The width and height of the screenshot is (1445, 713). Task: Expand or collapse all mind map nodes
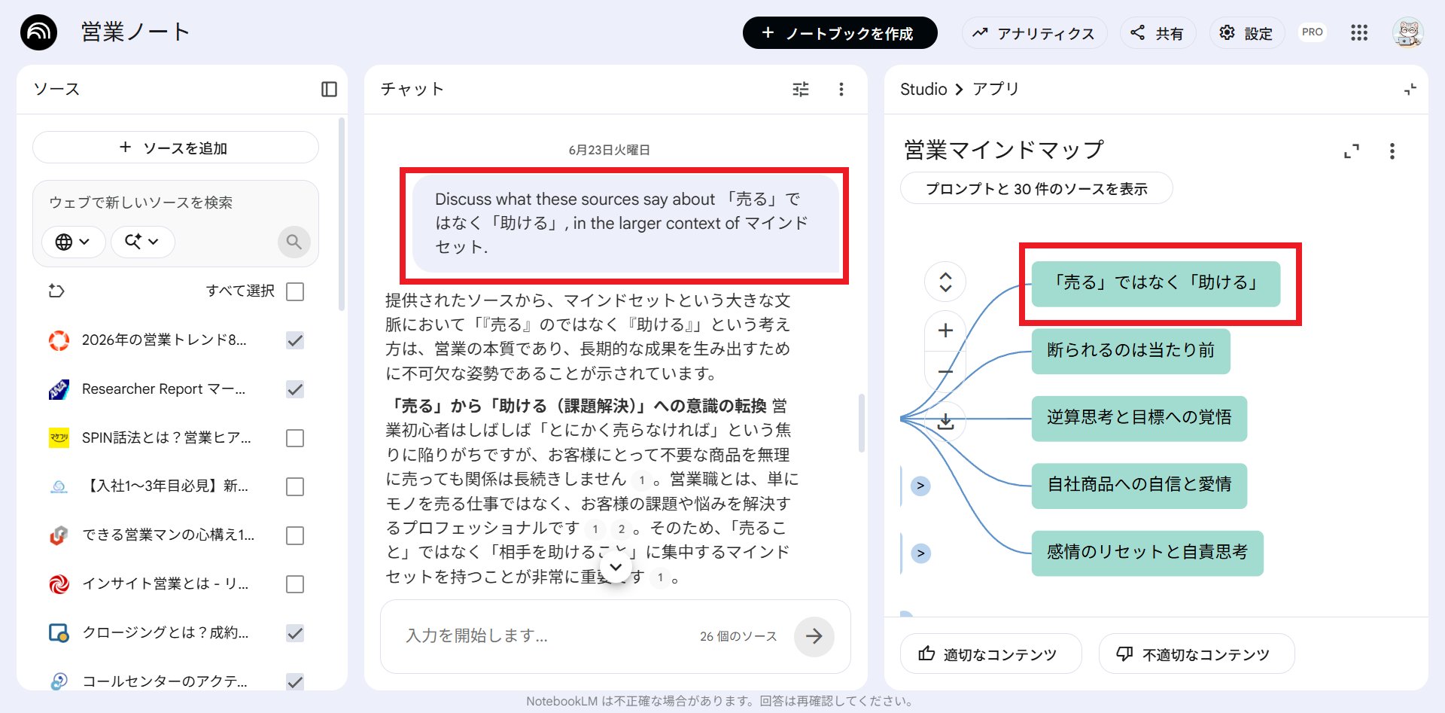pyautogui.click(x=945, y=282)
